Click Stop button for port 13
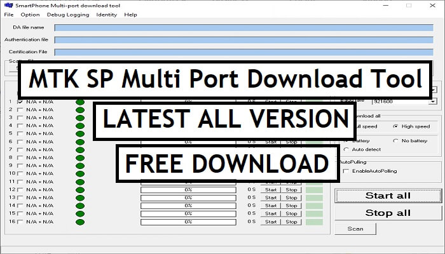 click(x=291, y=198)
